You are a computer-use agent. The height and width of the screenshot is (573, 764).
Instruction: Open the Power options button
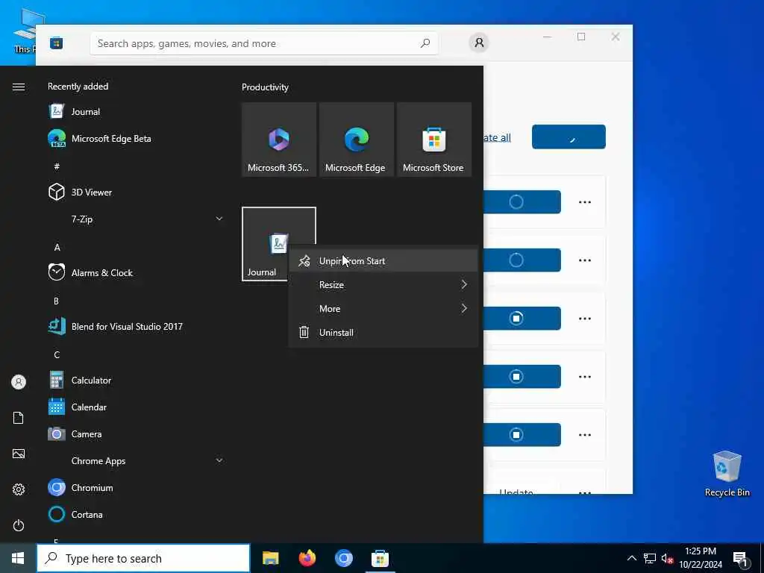[19, 525]
